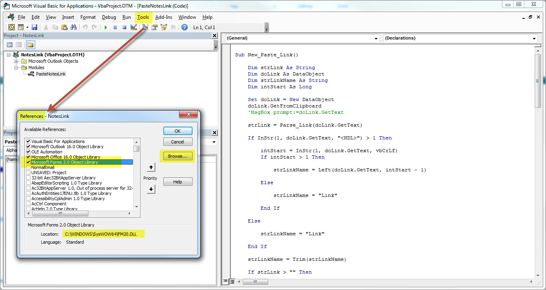Expand the Microsoft Outlook Objects folder
546x290 pixels.
point(16,61)
